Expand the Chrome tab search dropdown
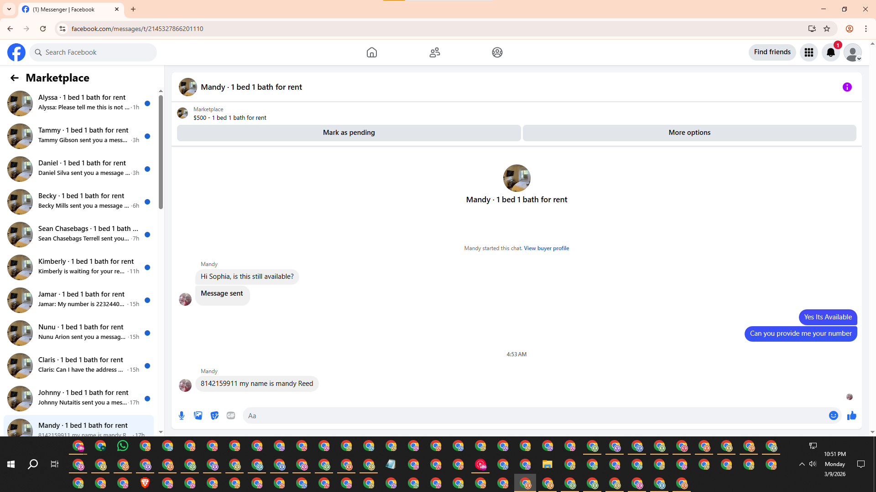Screen dimensions: 876x492 point(9,9)
